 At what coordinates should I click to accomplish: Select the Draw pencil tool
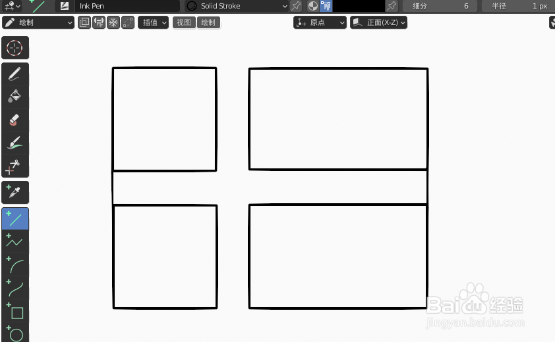[15, 74]
